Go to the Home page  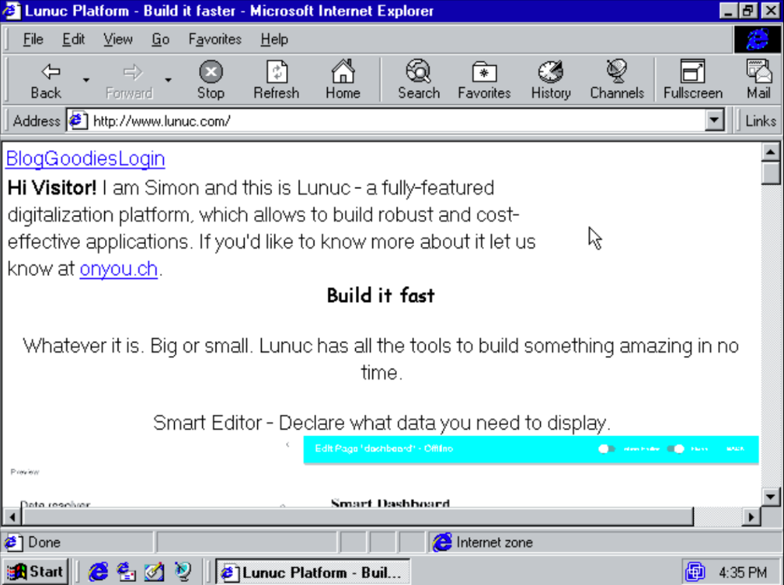tap(343, 80)
